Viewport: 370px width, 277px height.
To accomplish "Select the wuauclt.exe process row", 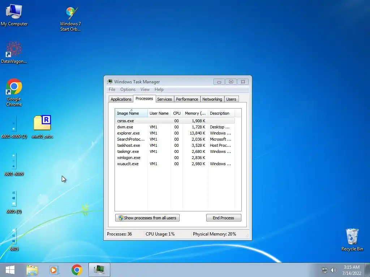I will tap(175, 164).
